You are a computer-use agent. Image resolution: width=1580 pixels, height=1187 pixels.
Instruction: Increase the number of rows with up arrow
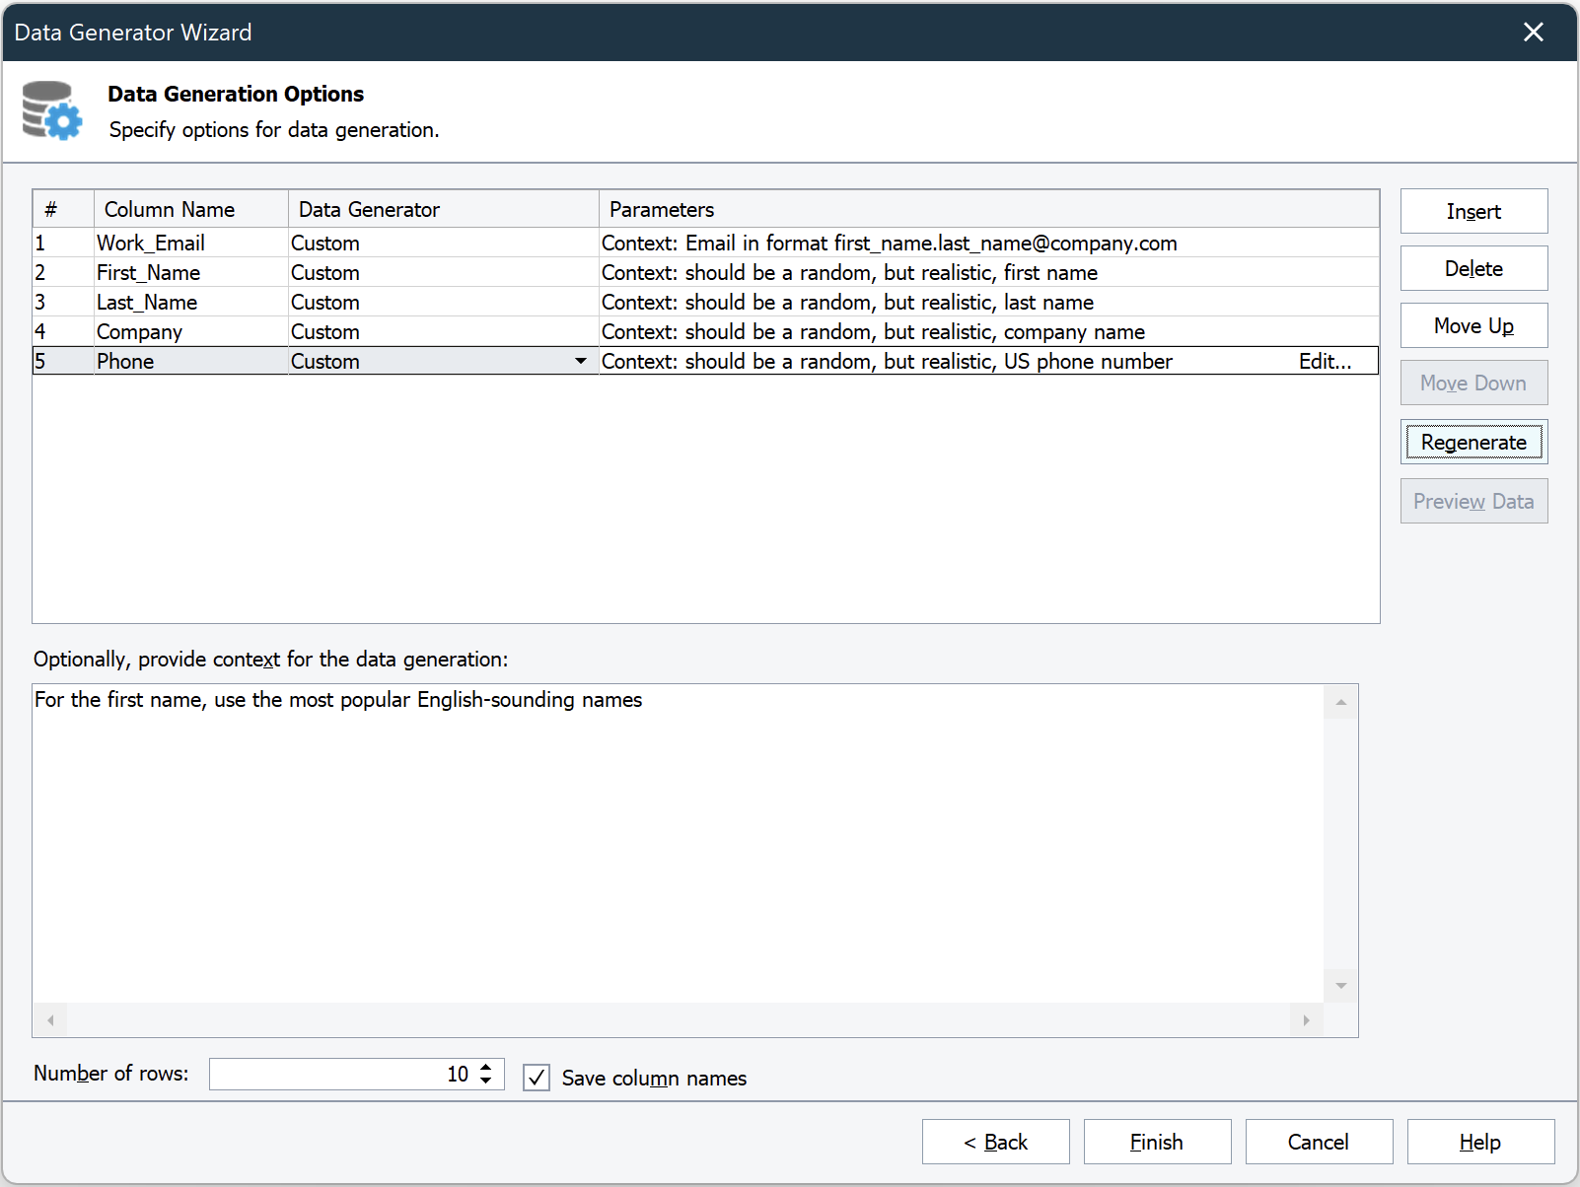click(486, 1067)
